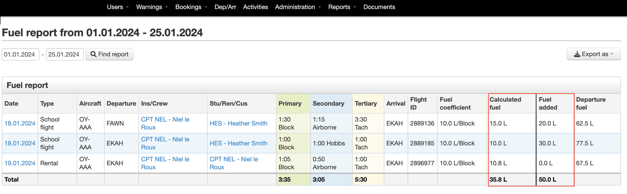Open Documents in the navigation bar
The width and height of the screenshot is (627, 194).
(379, 7)
